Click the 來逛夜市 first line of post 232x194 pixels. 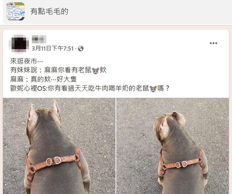[x=27, y=61]
